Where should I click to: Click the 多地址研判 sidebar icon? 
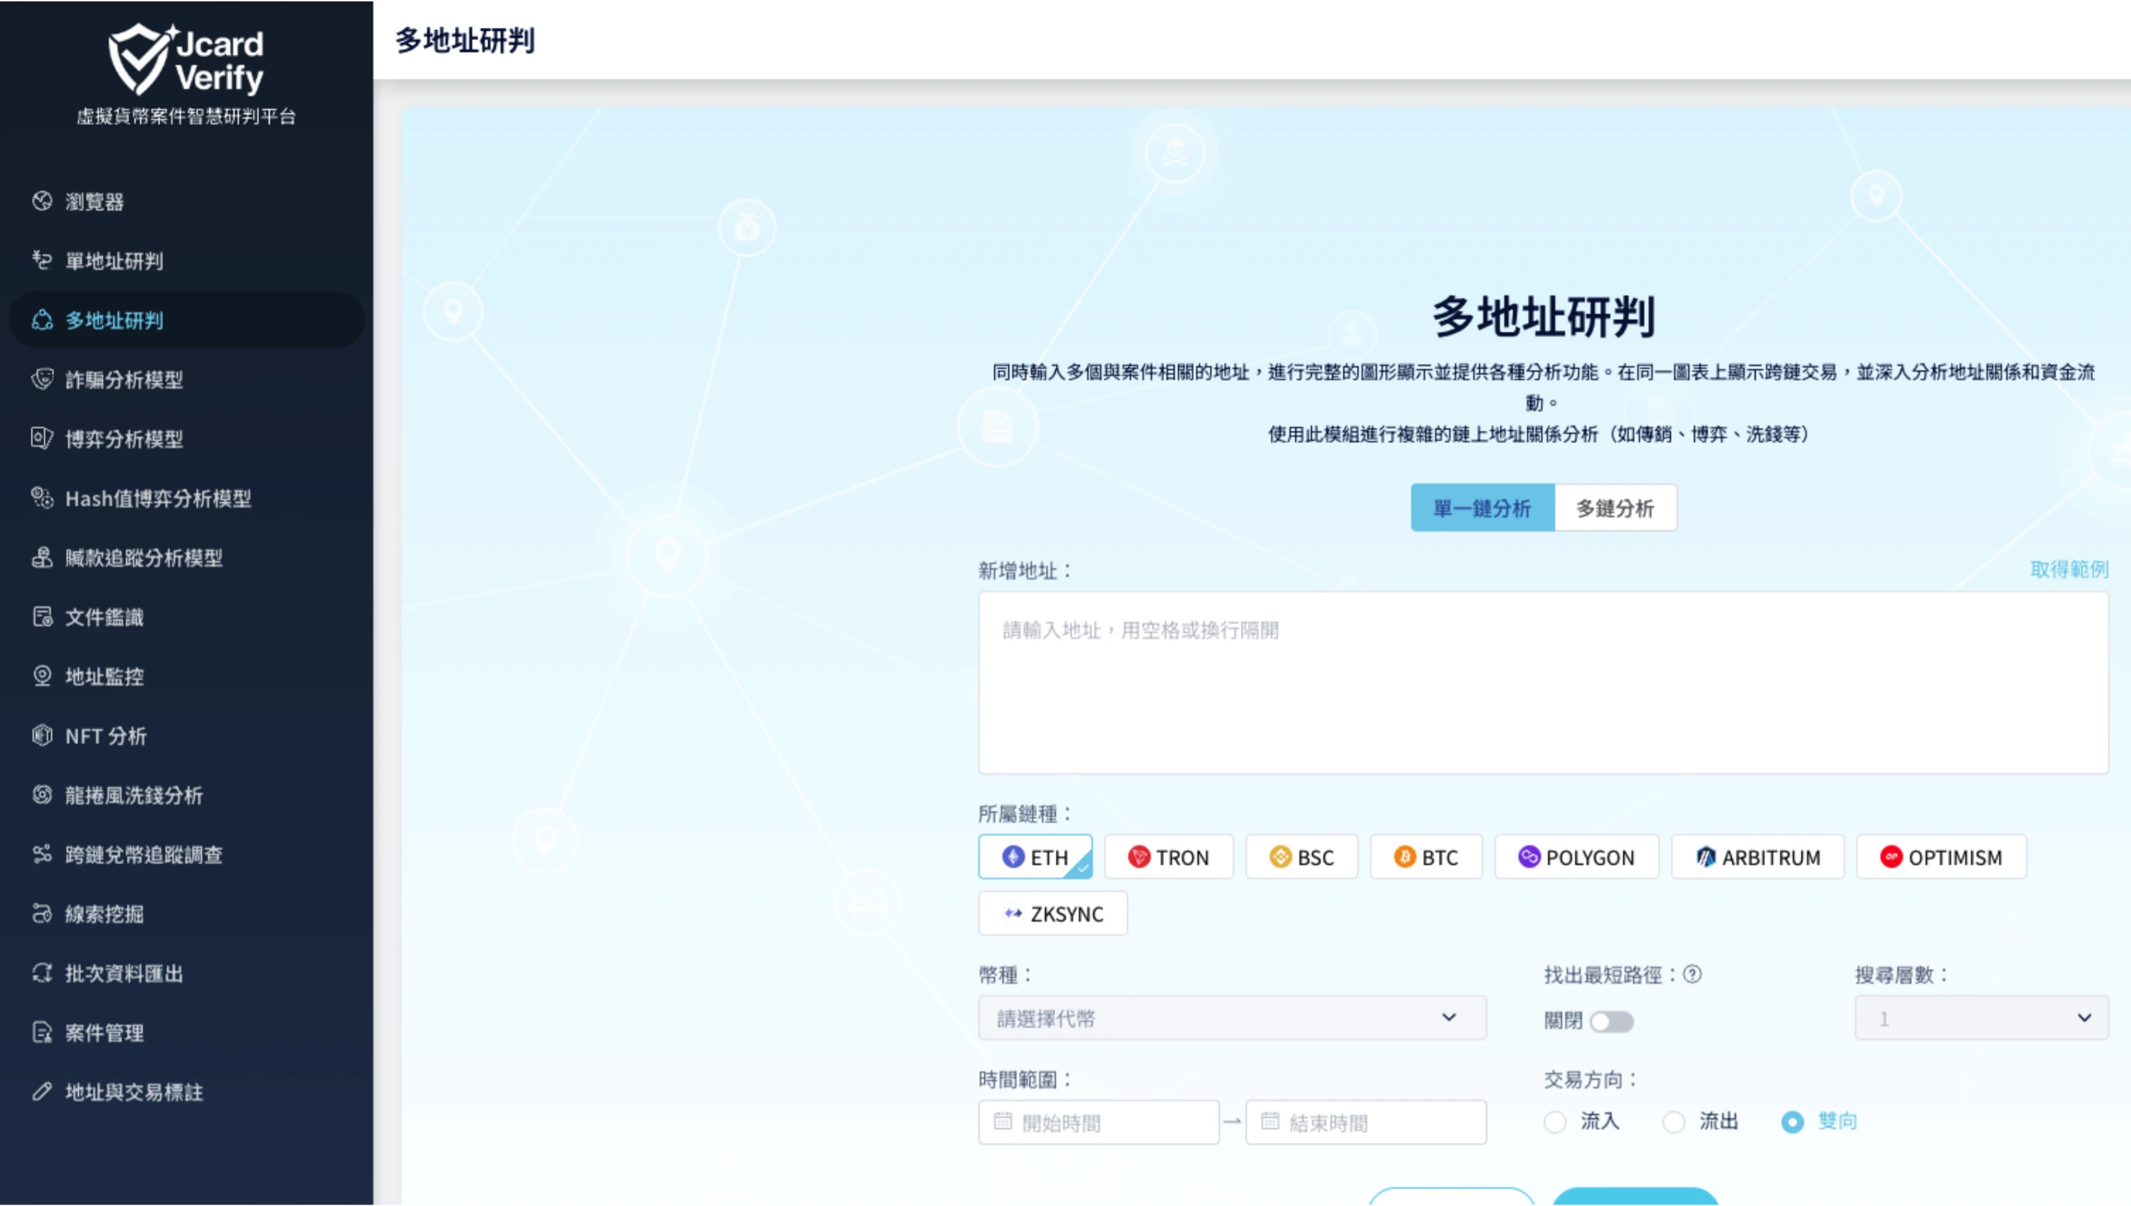click(42, 321)
